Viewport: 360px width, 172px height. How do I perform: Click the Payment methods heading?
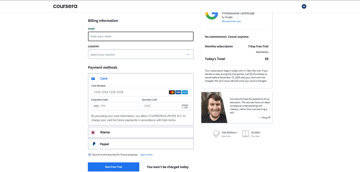click(x=103, y=68)
